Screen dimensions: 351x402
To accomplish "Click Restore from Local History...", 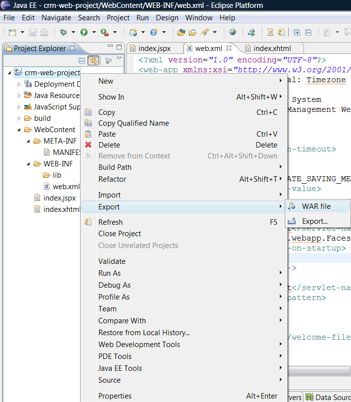I will [183, 333].
